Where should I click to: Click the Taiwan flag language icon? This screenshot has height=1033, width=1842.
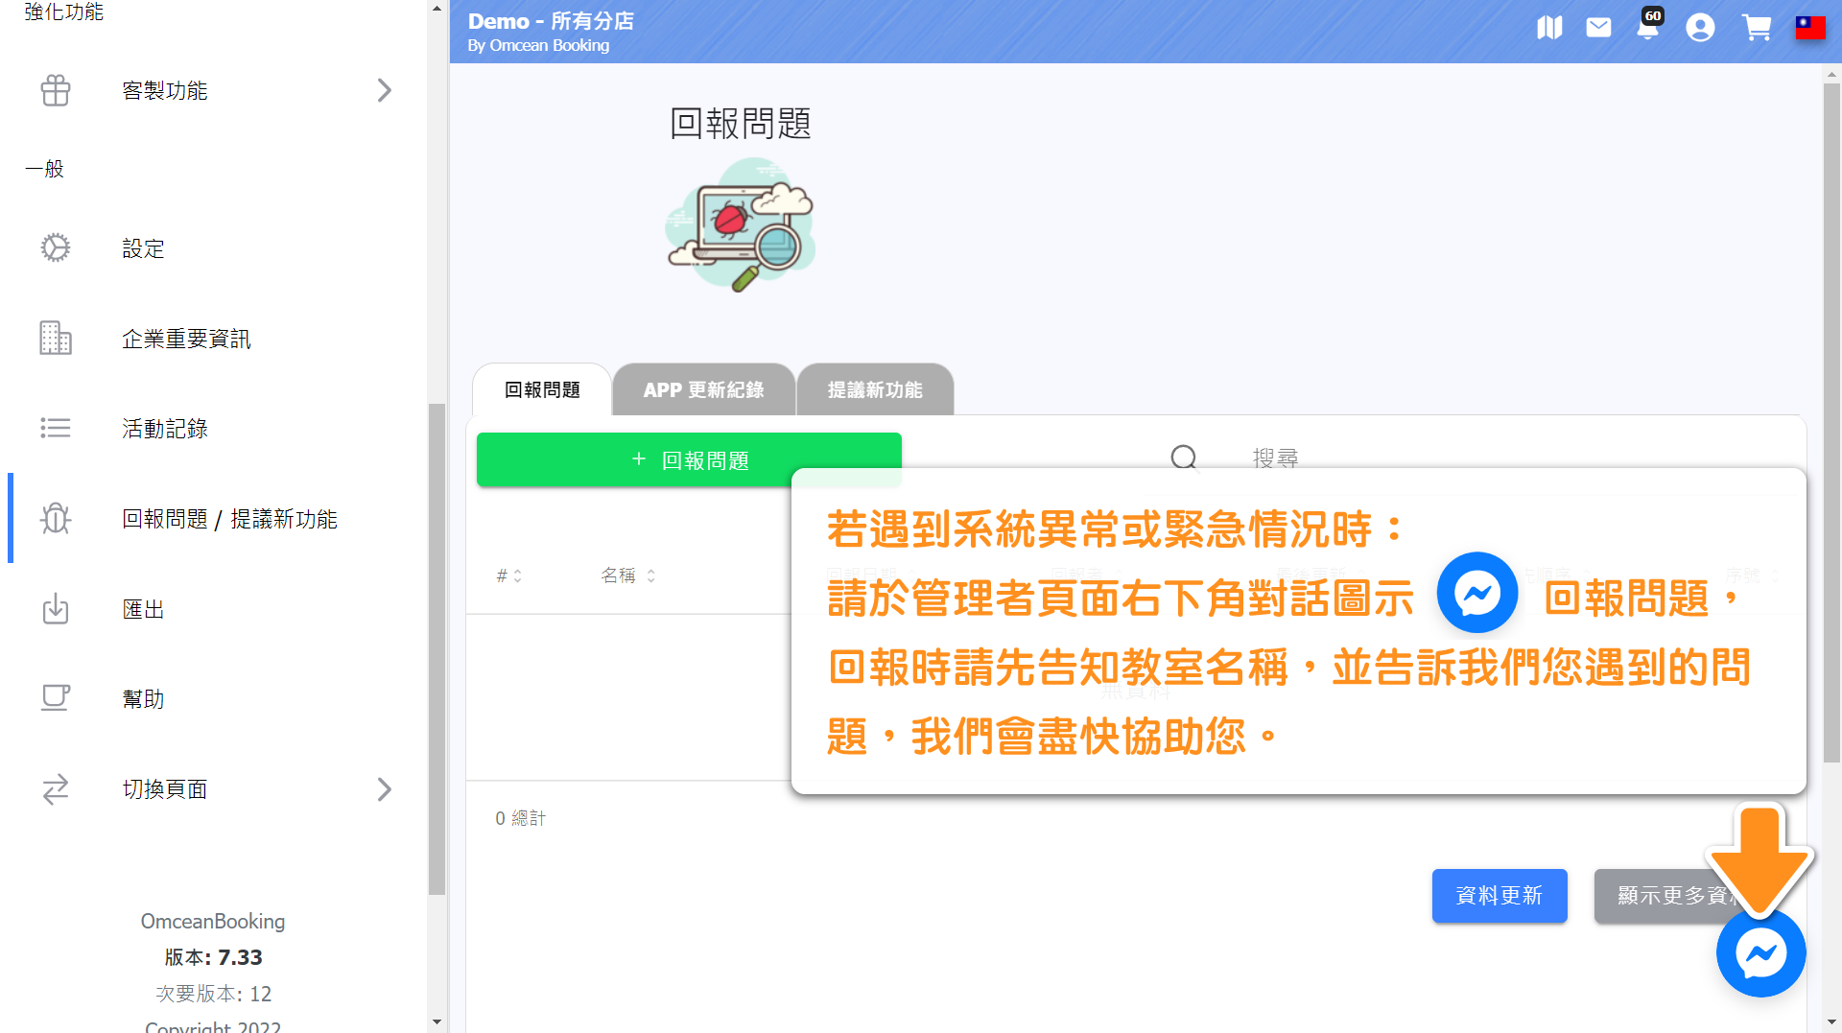[1810, 28]
